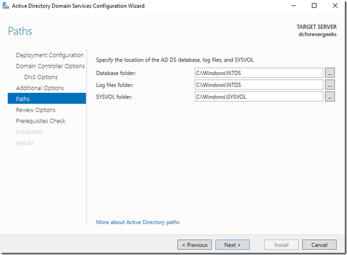Open the More about Active Directory paths link
The width and height of the screenshot is (347, 255).
point(137,222)
